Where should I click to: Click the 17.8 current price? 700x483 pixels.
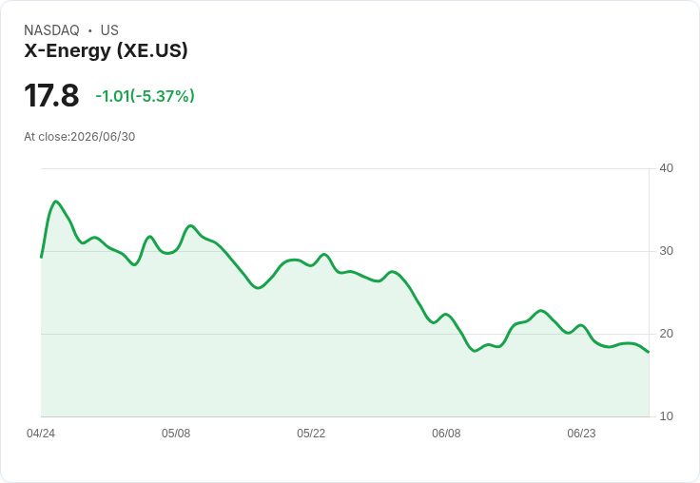(x=51, y=95)
